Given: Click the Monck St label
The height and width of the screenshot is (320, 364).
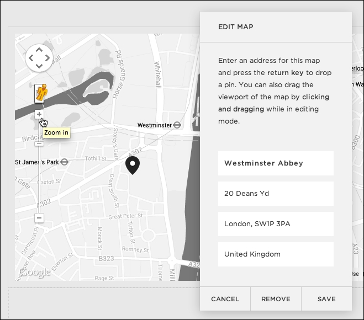Looking at the screenshot, I should pos(99,238).
